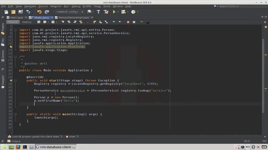
Task: Toggle Highlight Search in editor toolbar
Action: pos(81,22)
